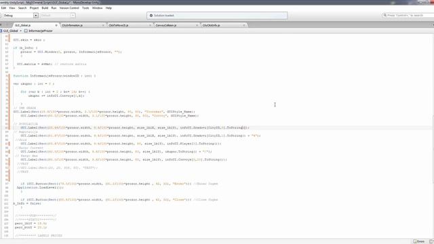Close the CityInformation.js tab
Image resolution: width=434 pixels, height=244 pixels.
click(103, 25)
